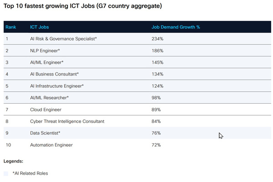Click the "Rank" column header
273x182 pixels.
point(11,27)
